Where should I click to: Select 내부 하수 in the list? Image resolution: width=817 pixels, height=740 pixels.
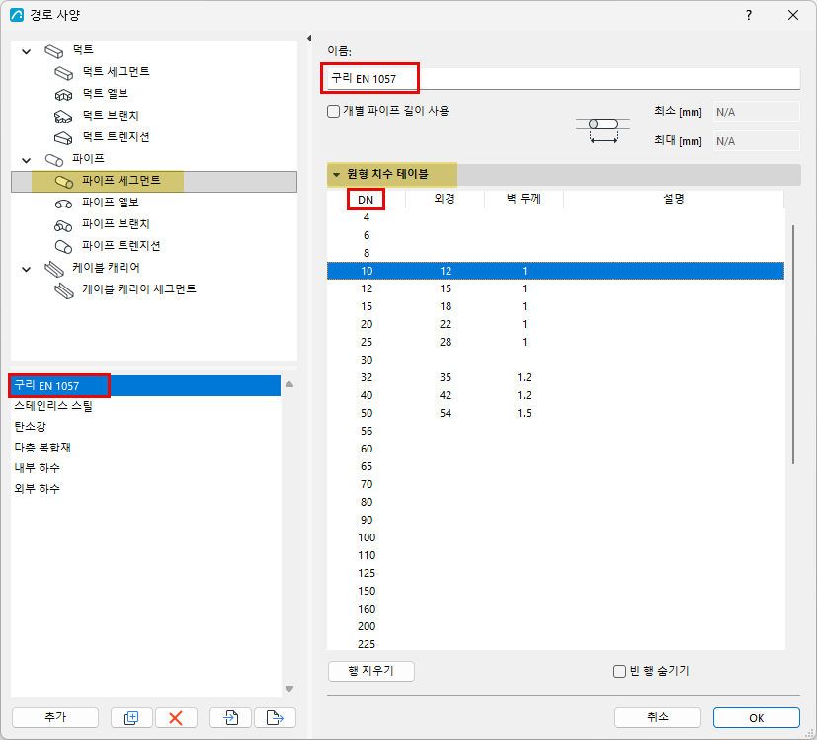coord(145,468)
